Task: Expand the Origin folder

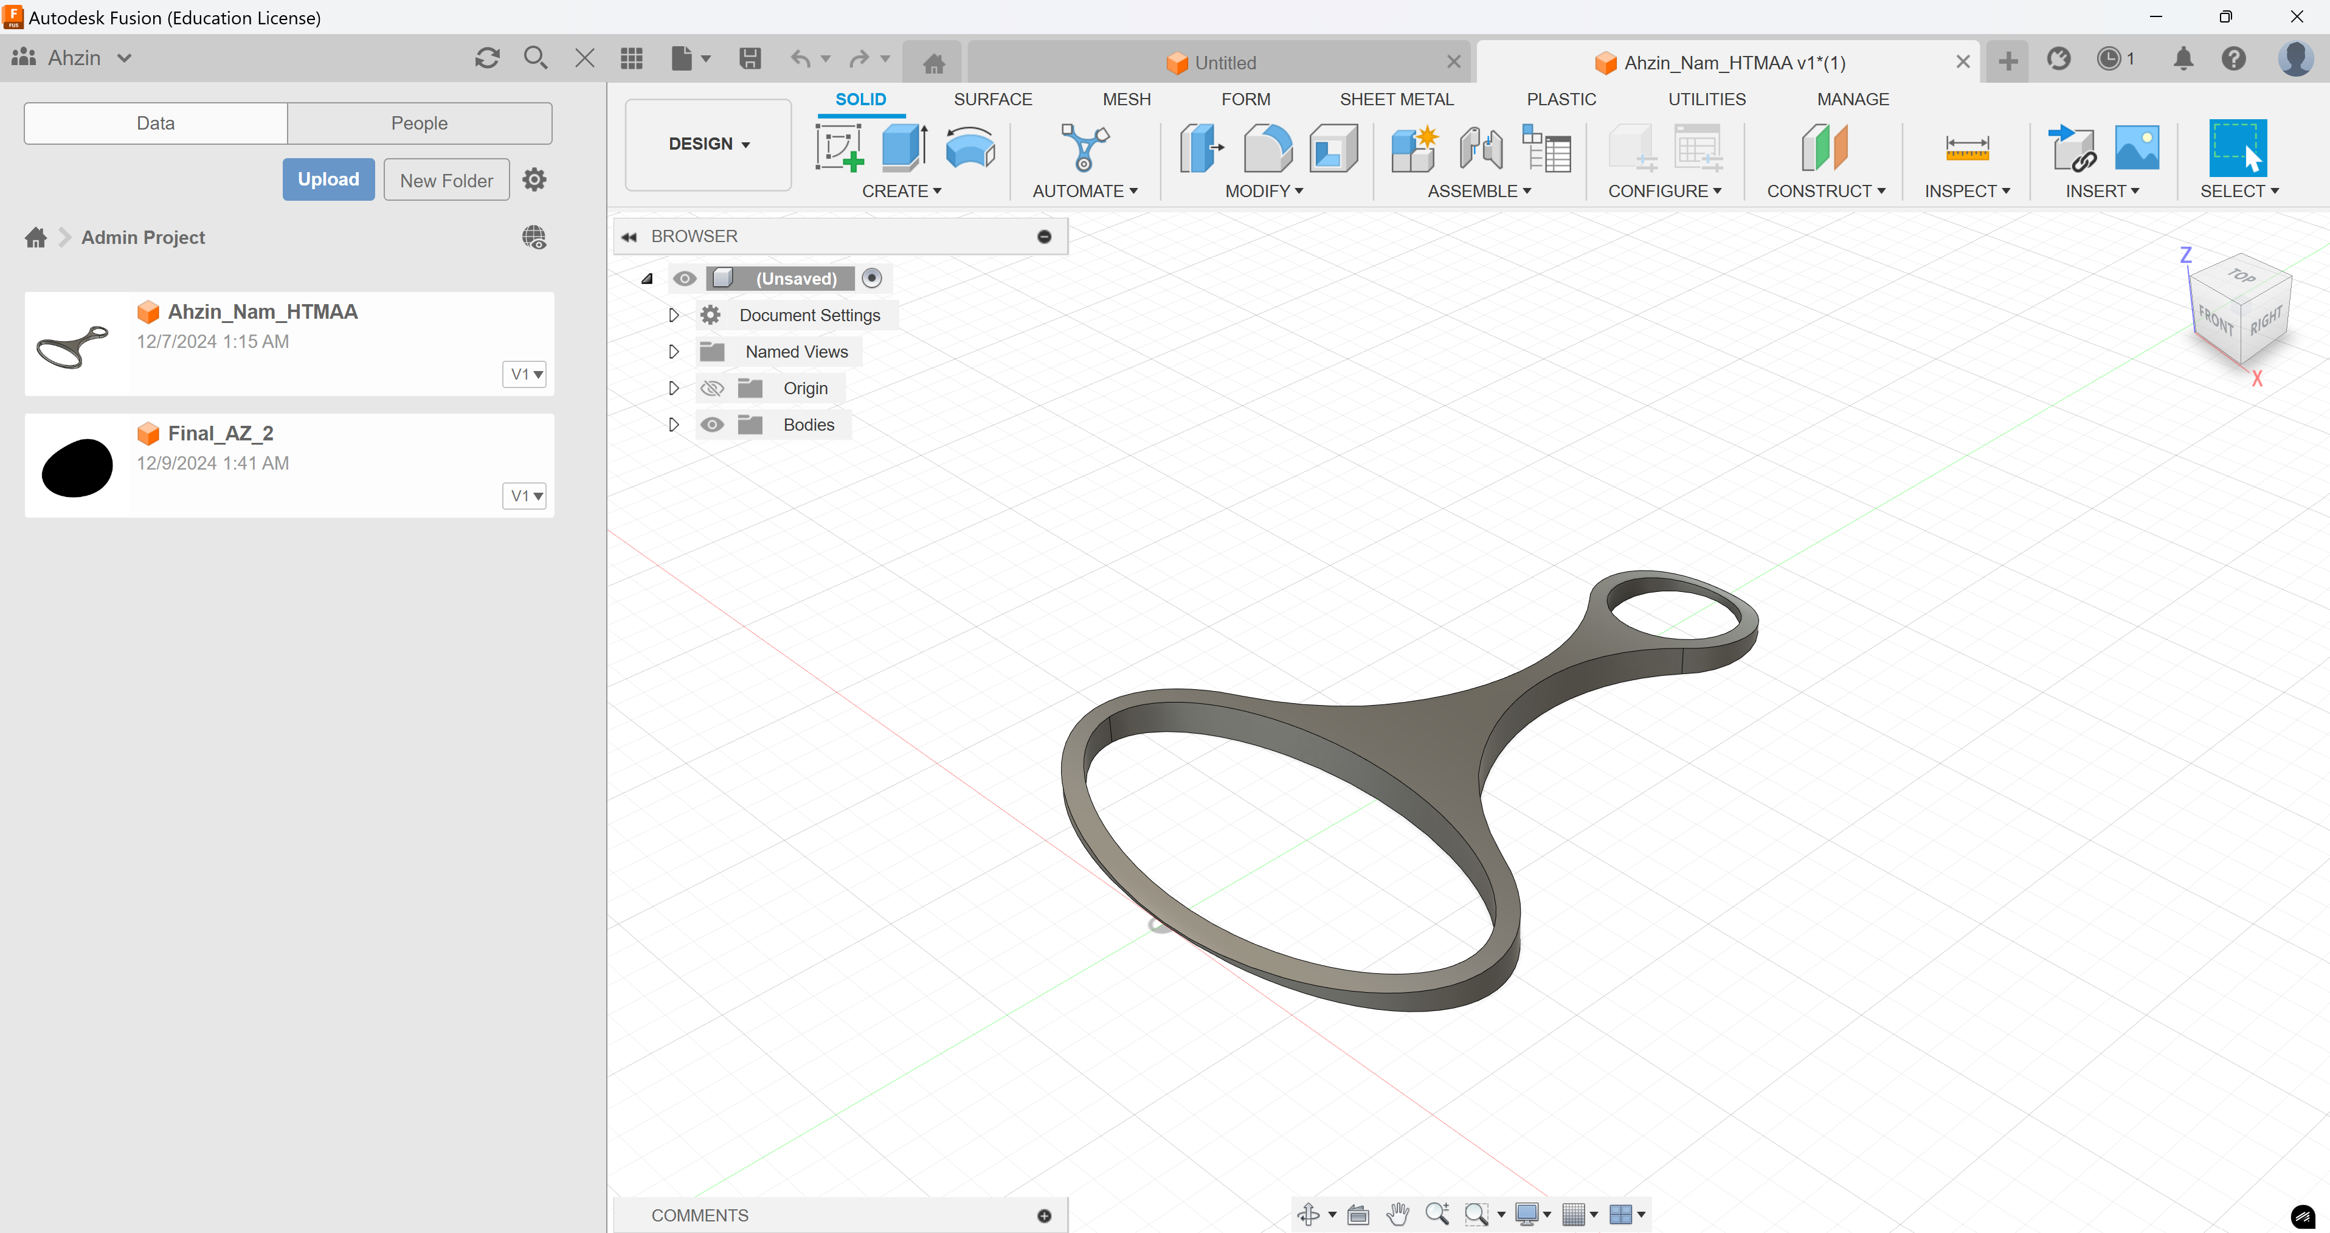Action: pos(673,388)
